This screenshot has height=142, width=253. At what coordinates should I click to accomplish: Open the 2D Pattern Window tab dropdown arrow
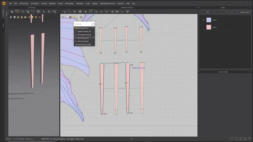coord(137,7)
